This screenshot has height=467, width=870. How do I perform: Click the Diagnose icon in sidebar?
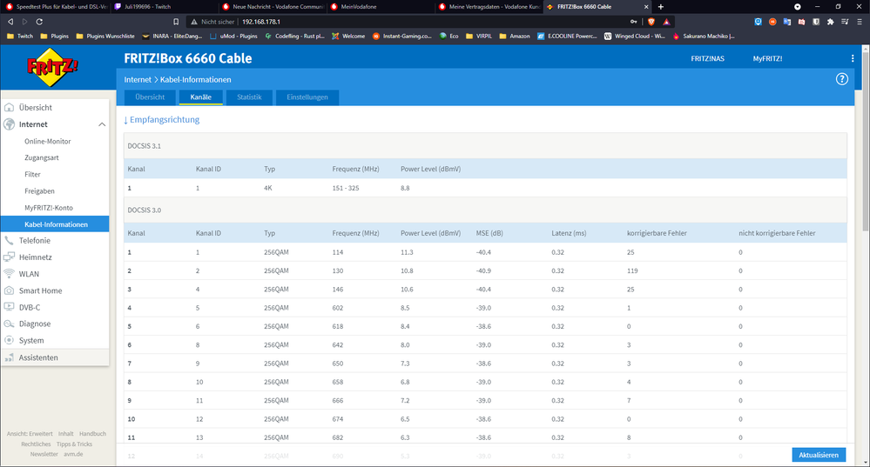[x=9, y=324]
